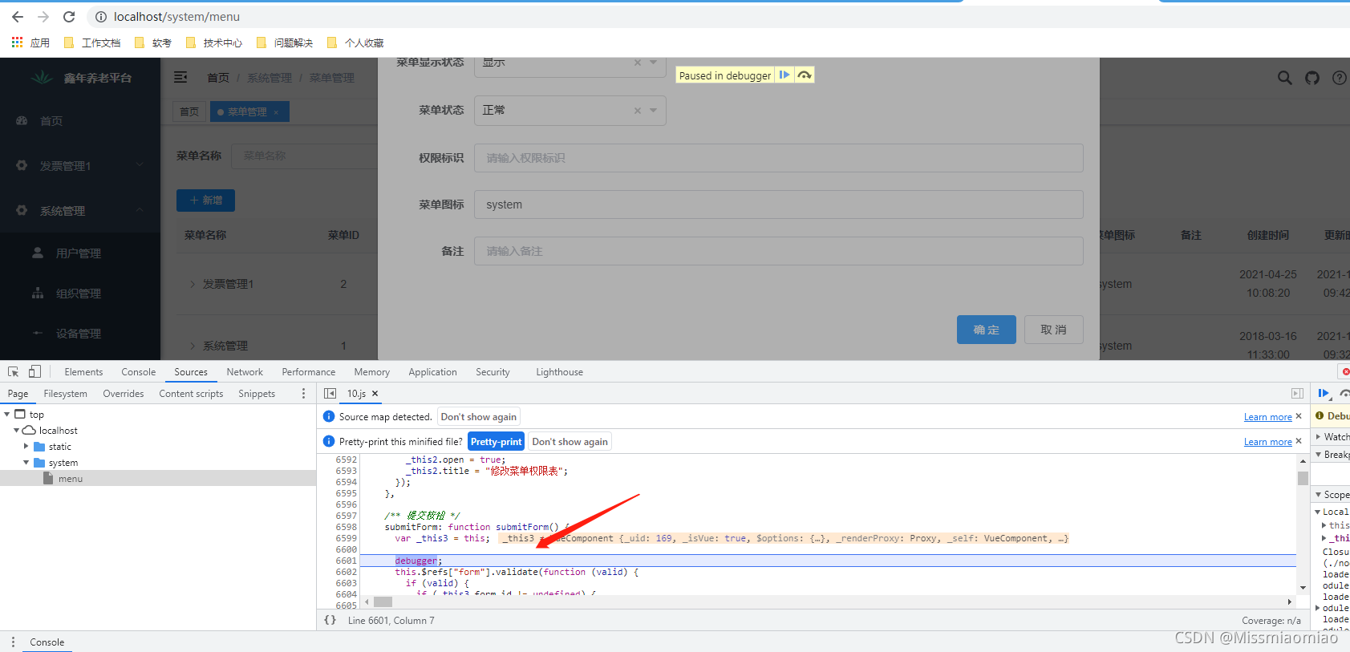Image resolution: width=1350 pixels, height=652 pixels.
Task: Switch to the Console tab
Action: click(x=139, y=372)
